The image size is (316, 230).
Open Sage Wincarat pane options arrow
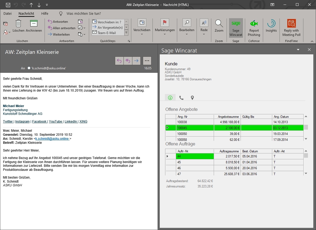(x=298, y=50)
